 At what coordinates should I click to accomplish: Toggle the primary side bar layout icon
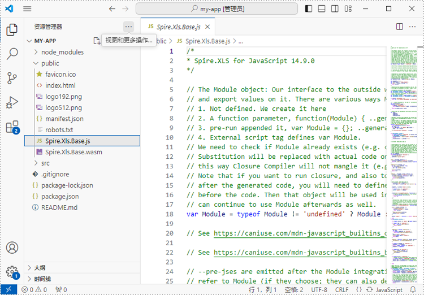[309, 9]
